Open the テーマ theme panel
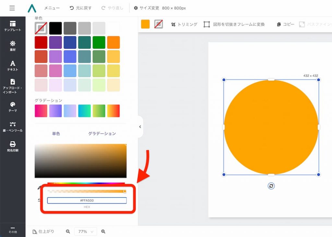Viewport: 332px width, 237px height. pos(13,107)
